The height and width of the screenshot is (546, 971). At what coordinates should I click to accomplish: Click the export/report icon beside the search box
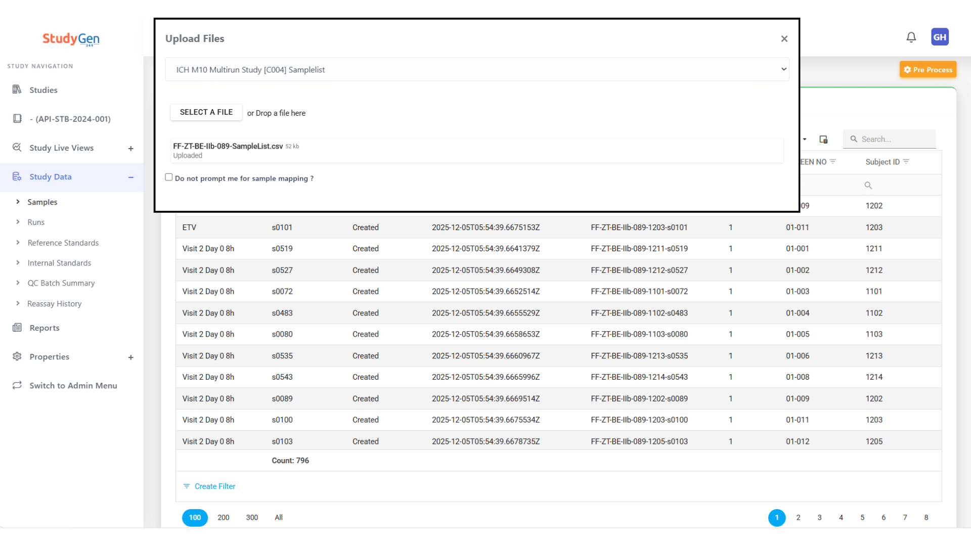(824, 139)
